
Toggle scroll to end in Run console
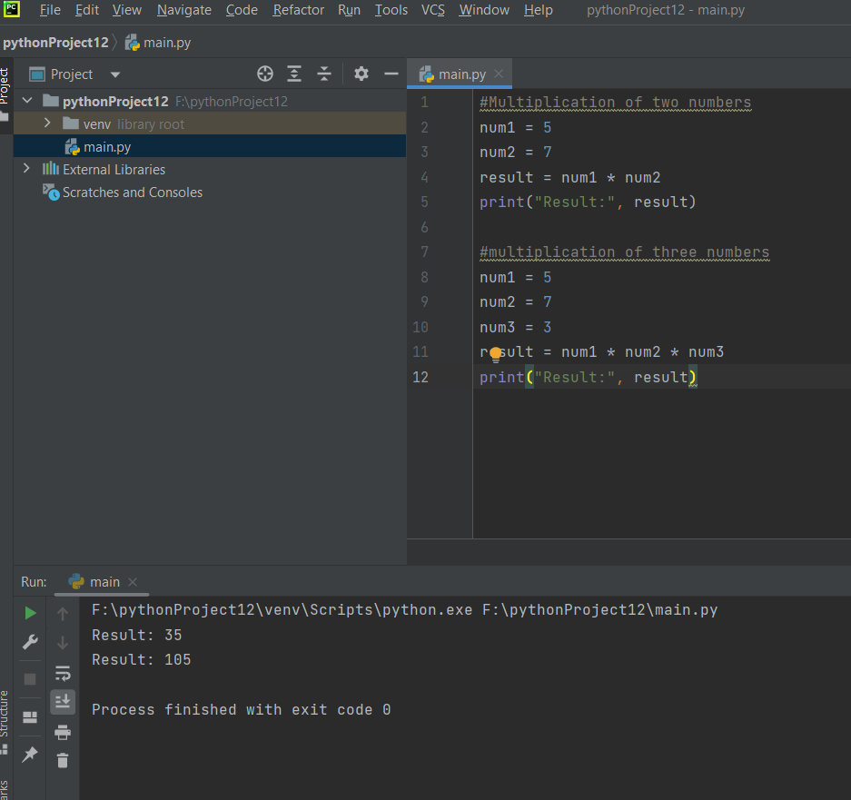point(63,700)
